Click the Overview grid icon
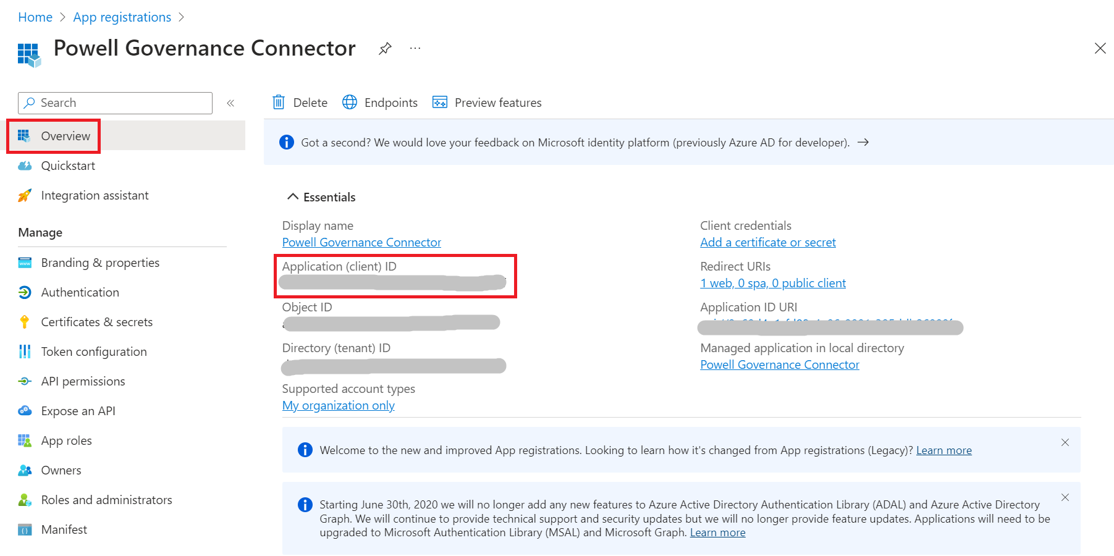The width and height of the screenshot is (1114, 556). coord(24,136)
